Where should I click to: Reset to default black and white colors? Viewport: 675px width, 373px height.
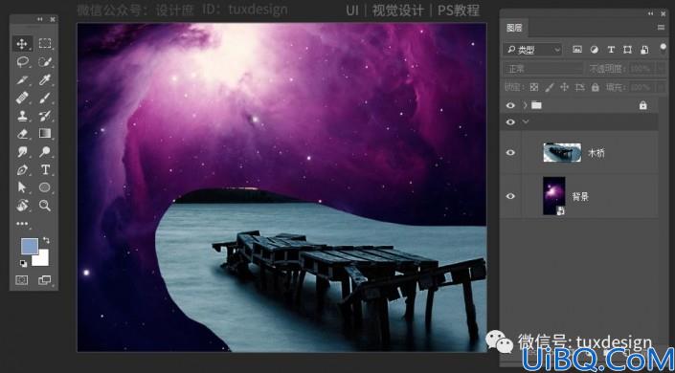point(23,263)
